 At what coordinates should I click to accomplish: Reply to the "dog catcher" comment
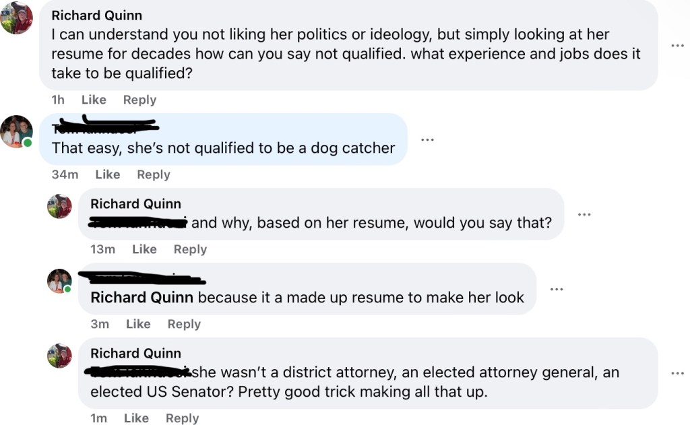(x=154, y=174)
